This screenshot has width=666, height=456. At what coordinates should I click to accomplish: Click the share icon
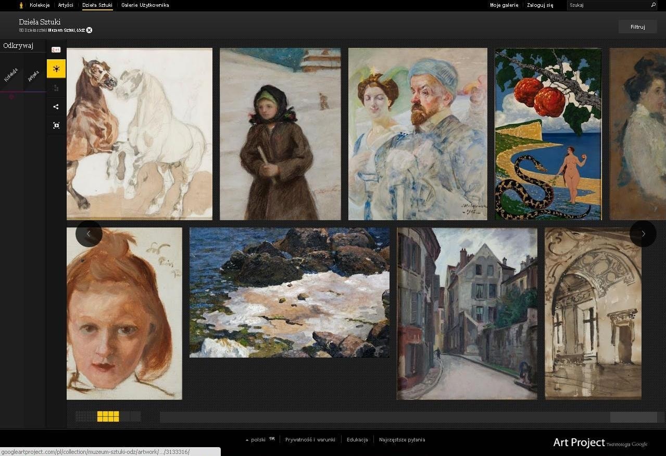coord(56,107)
